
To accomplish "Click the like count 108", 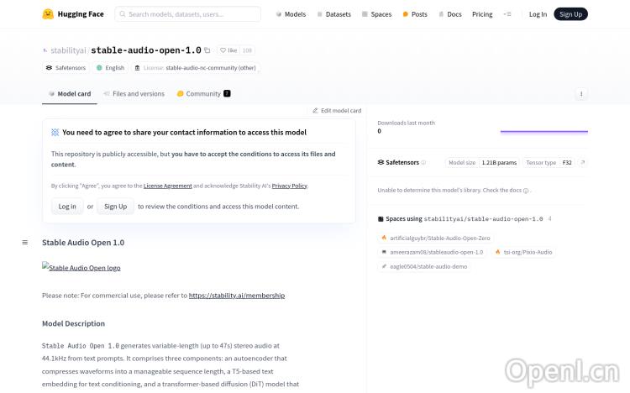I will click(x=247, y=50).
